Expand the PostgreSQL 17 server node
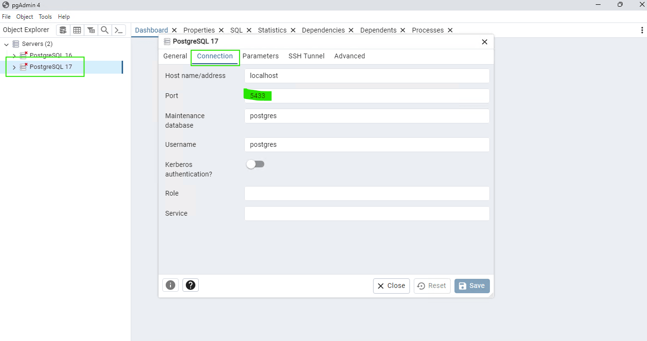 tap(14, 67)
